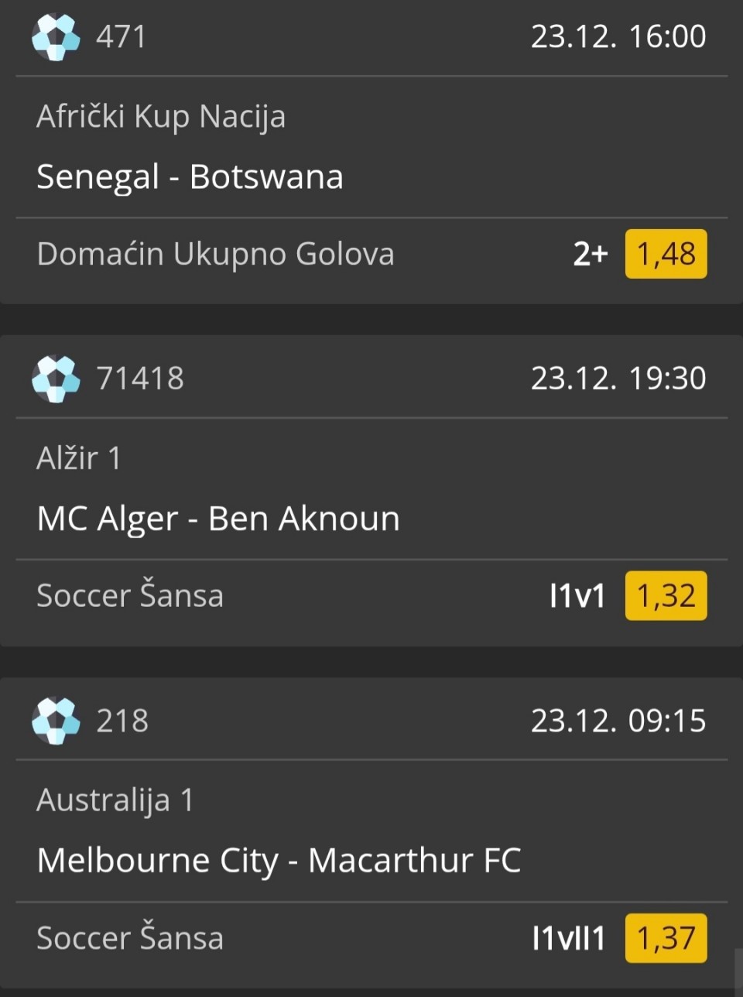Click Soccer Šansa under MC Alger match
Screen dimensions: 743x997
tap(130, 596)
